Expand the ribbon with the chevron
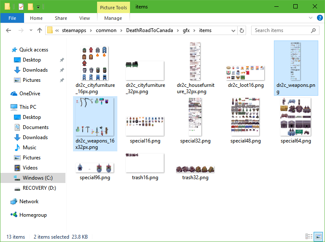Screen dimensions: 325x242 [311, 18]
